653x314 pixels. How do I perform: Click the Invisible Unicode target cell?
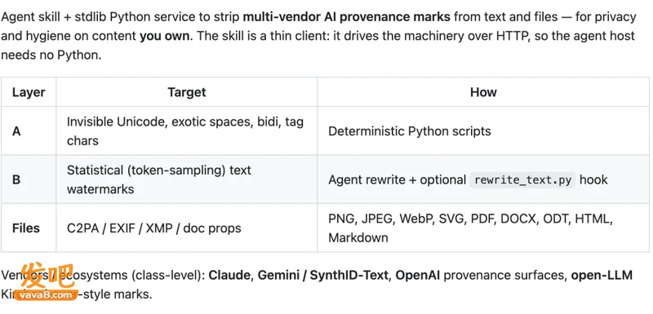187,131
